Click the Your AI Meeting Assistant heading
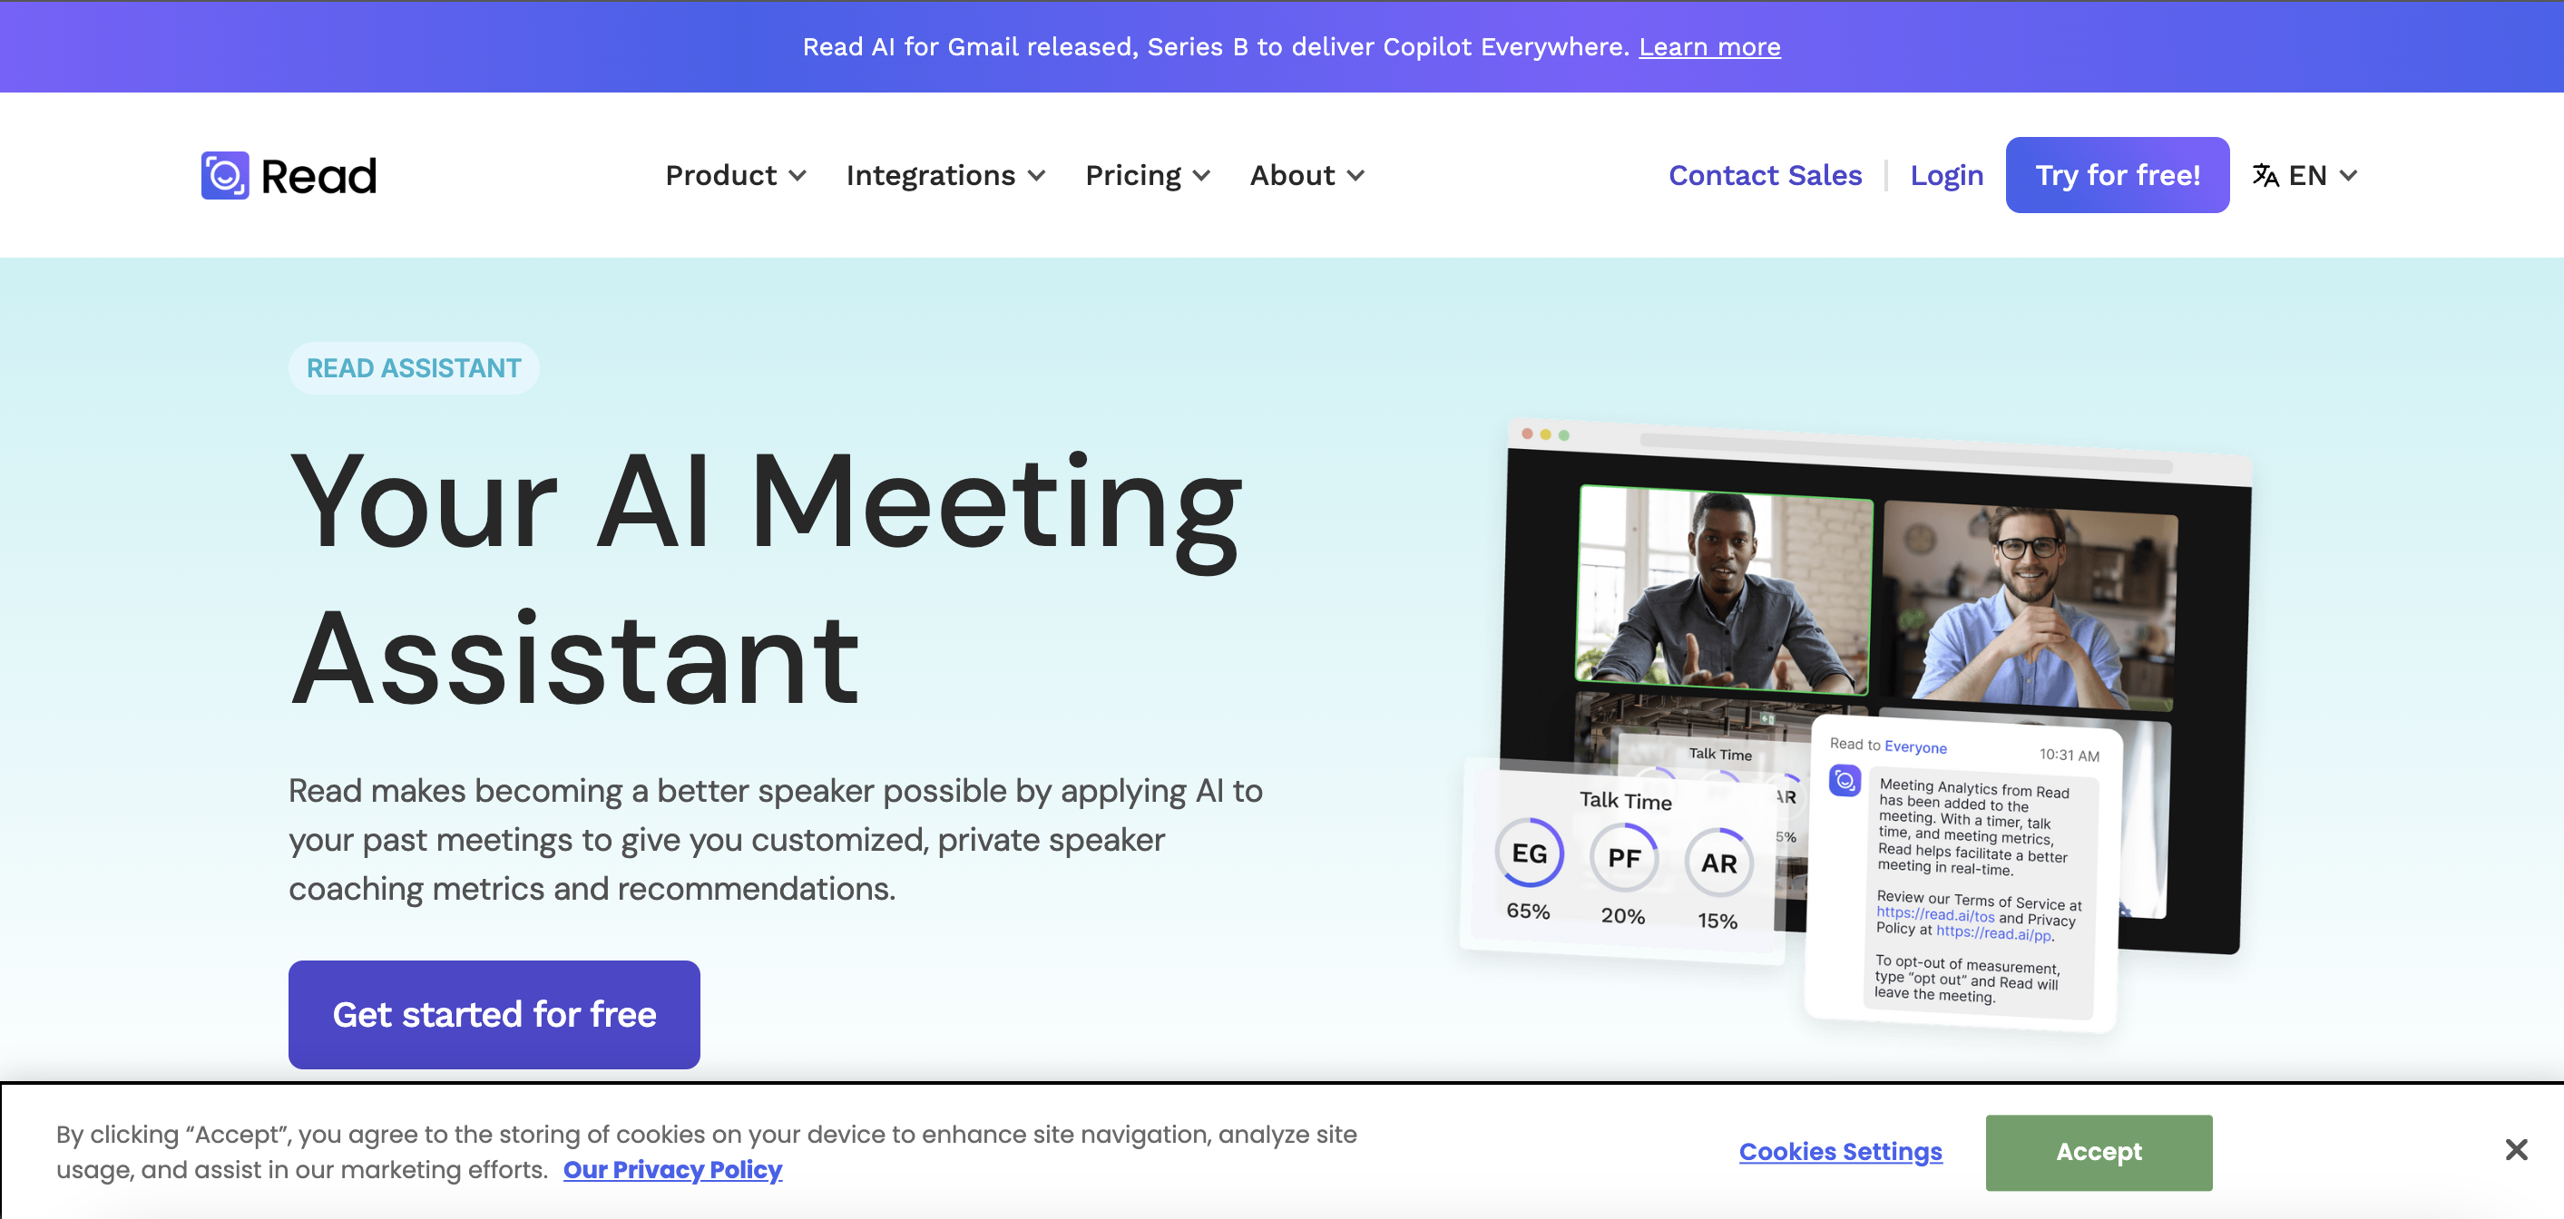Image resolution: width=2564 pixels, height=1219 pixels. pos(767,580)
